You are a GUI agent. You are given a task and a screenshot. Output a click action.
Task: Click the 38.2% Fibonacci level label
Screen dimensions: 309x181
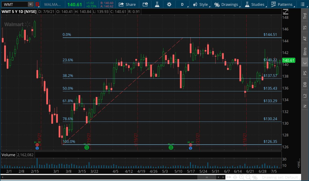(x=68, y=76)
